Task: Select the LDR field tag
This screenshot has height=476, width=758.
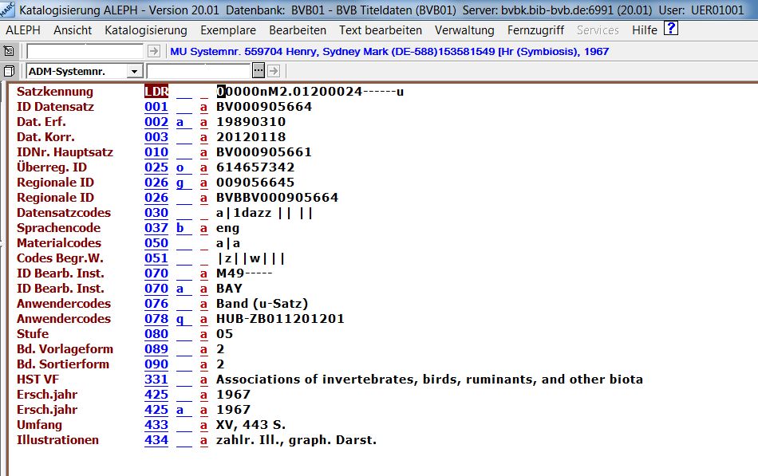Action: 156,92
